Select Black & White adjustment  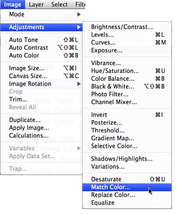pos(127,87)
